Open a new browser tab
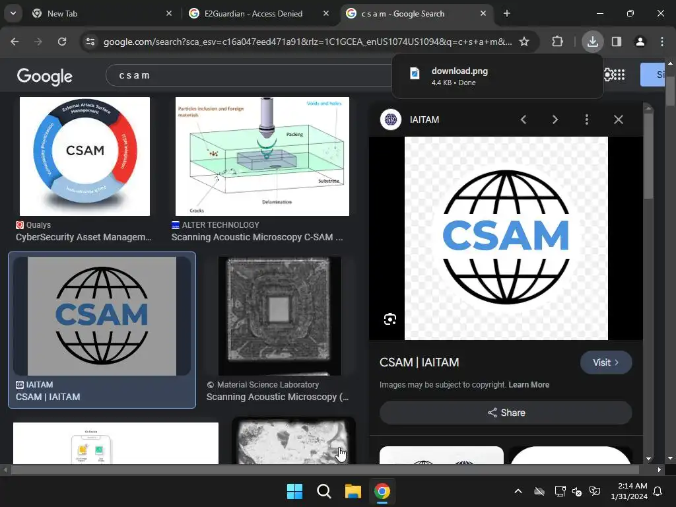 pyautogui.click(x=507, y=13)
